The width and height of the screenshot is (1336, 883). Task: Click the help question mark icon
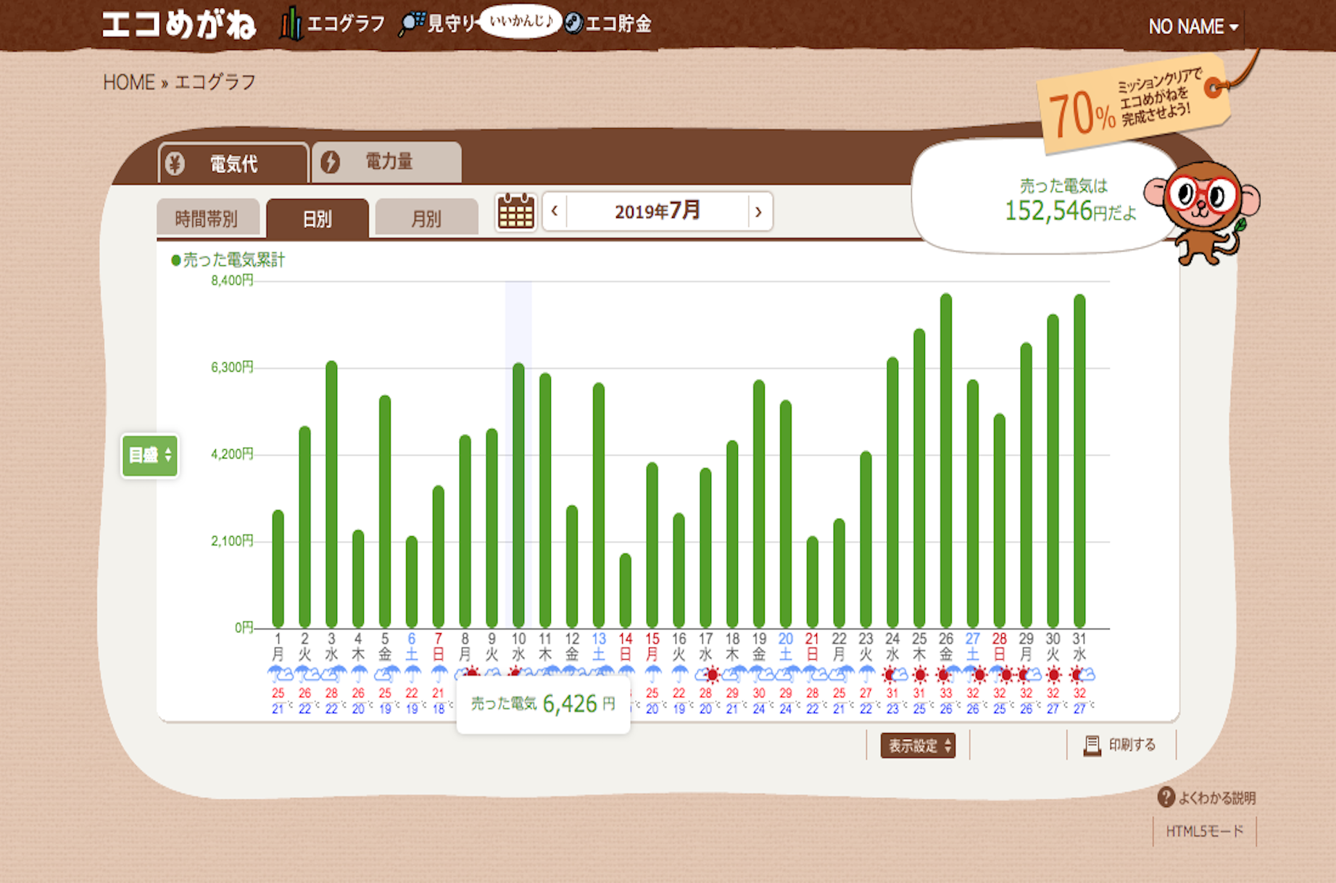(x=1166, y=798)
